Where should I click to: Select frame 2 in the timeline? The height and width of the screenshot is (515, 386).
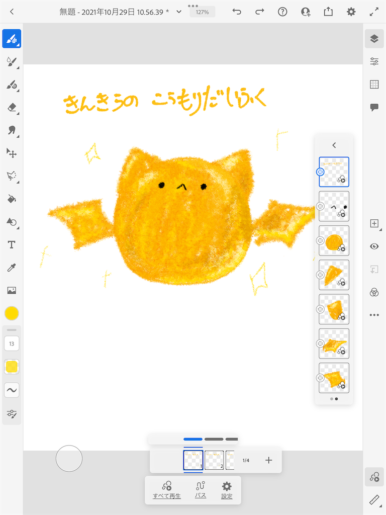coord(214,460)
